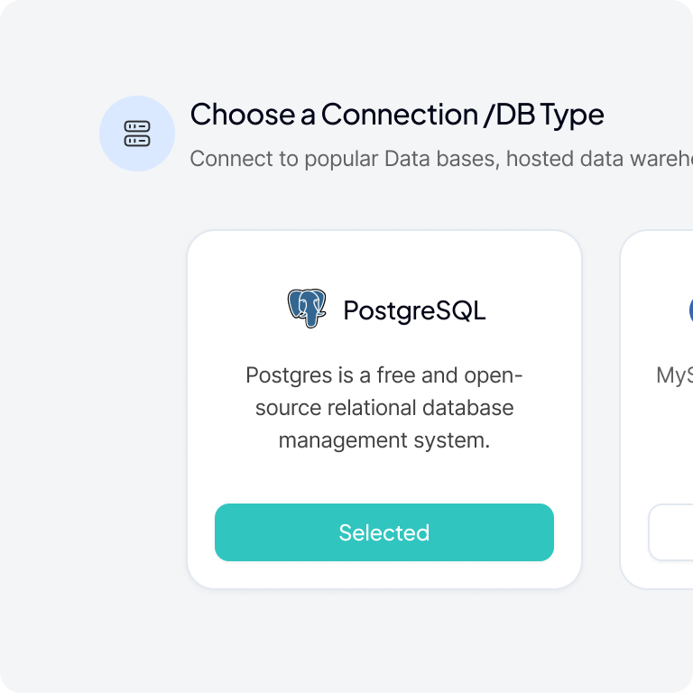This screenshot has height=693, width=693.
Task: Click the "source relational database" text line
Action: 384,408
